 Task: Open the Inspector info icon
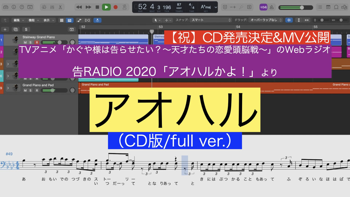click(14, 7)
